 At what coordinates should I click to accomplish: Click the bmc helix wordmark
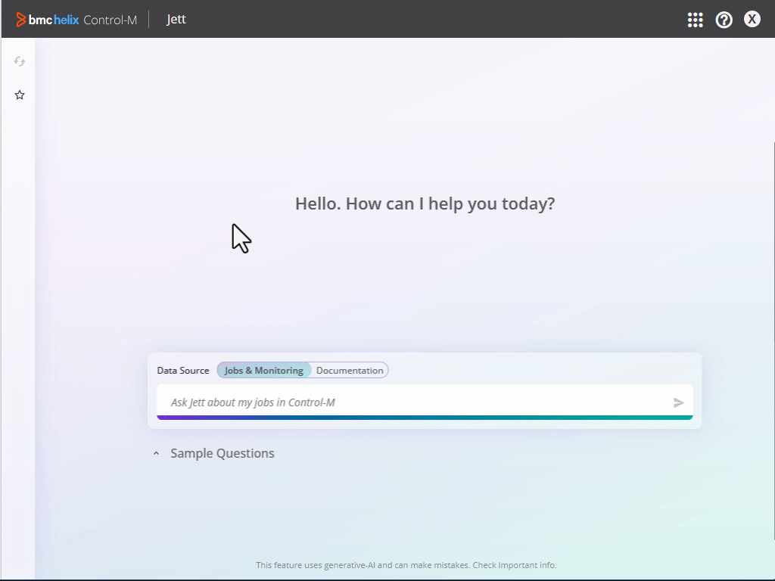point(54,20)
